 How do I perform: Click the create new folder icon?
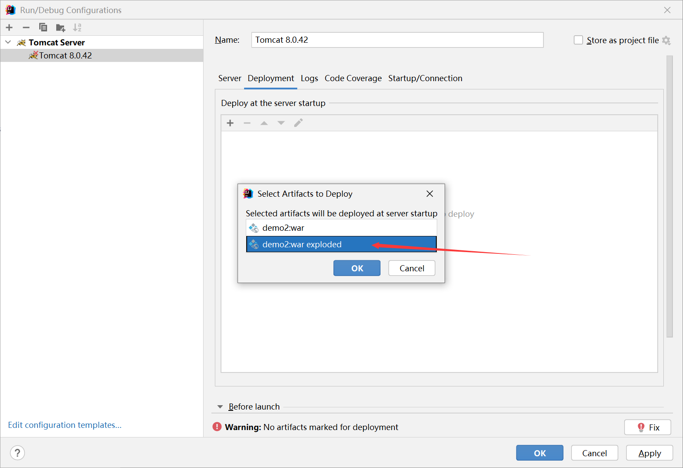(x=61, y=28)
